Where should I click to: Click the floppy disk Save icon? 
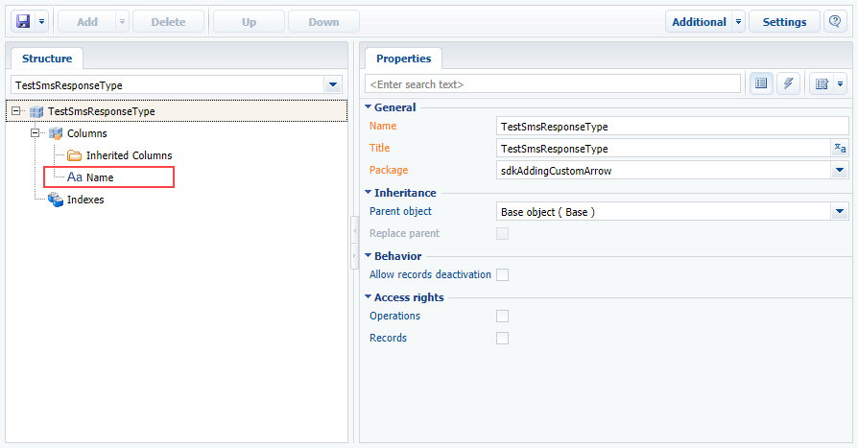coord(24,22)
